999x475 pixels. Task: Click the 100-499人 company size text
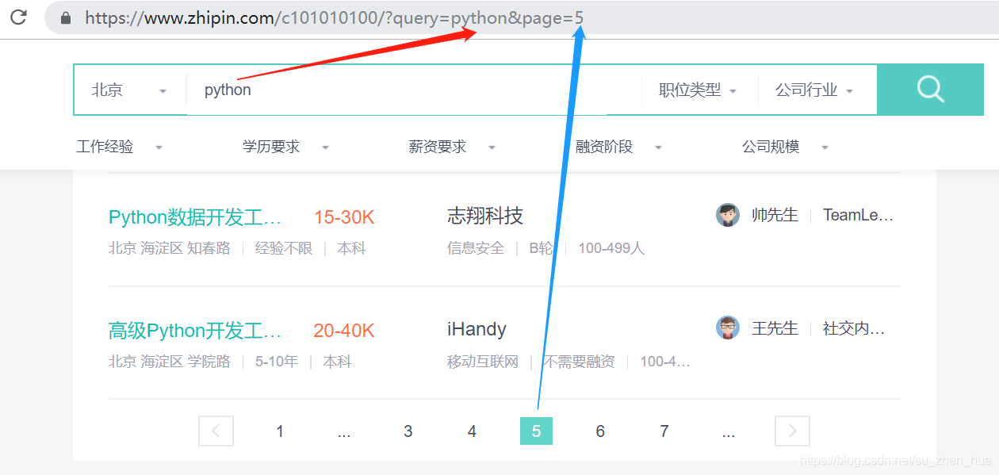click(x=611, y=248)
